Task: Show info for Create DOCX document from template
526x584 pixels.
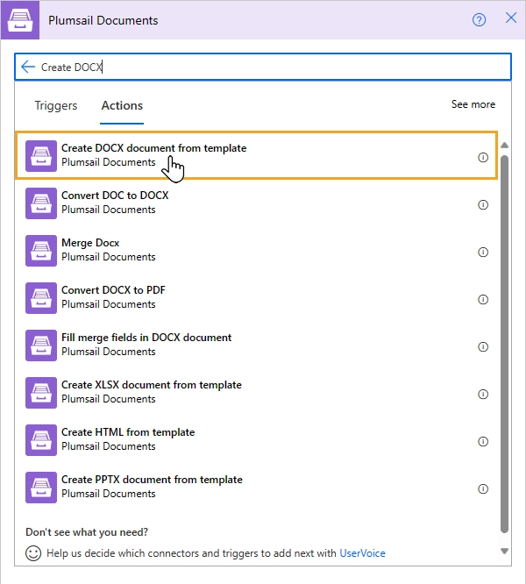Action: [x=483, y=158]
